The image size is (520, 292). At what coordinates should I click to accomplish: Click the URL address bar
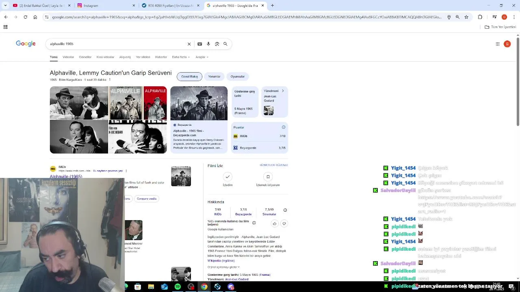click(246, 17)
